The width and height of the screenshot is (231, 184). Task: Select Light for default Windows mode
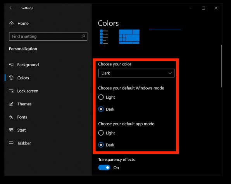(x=101, y=97)
